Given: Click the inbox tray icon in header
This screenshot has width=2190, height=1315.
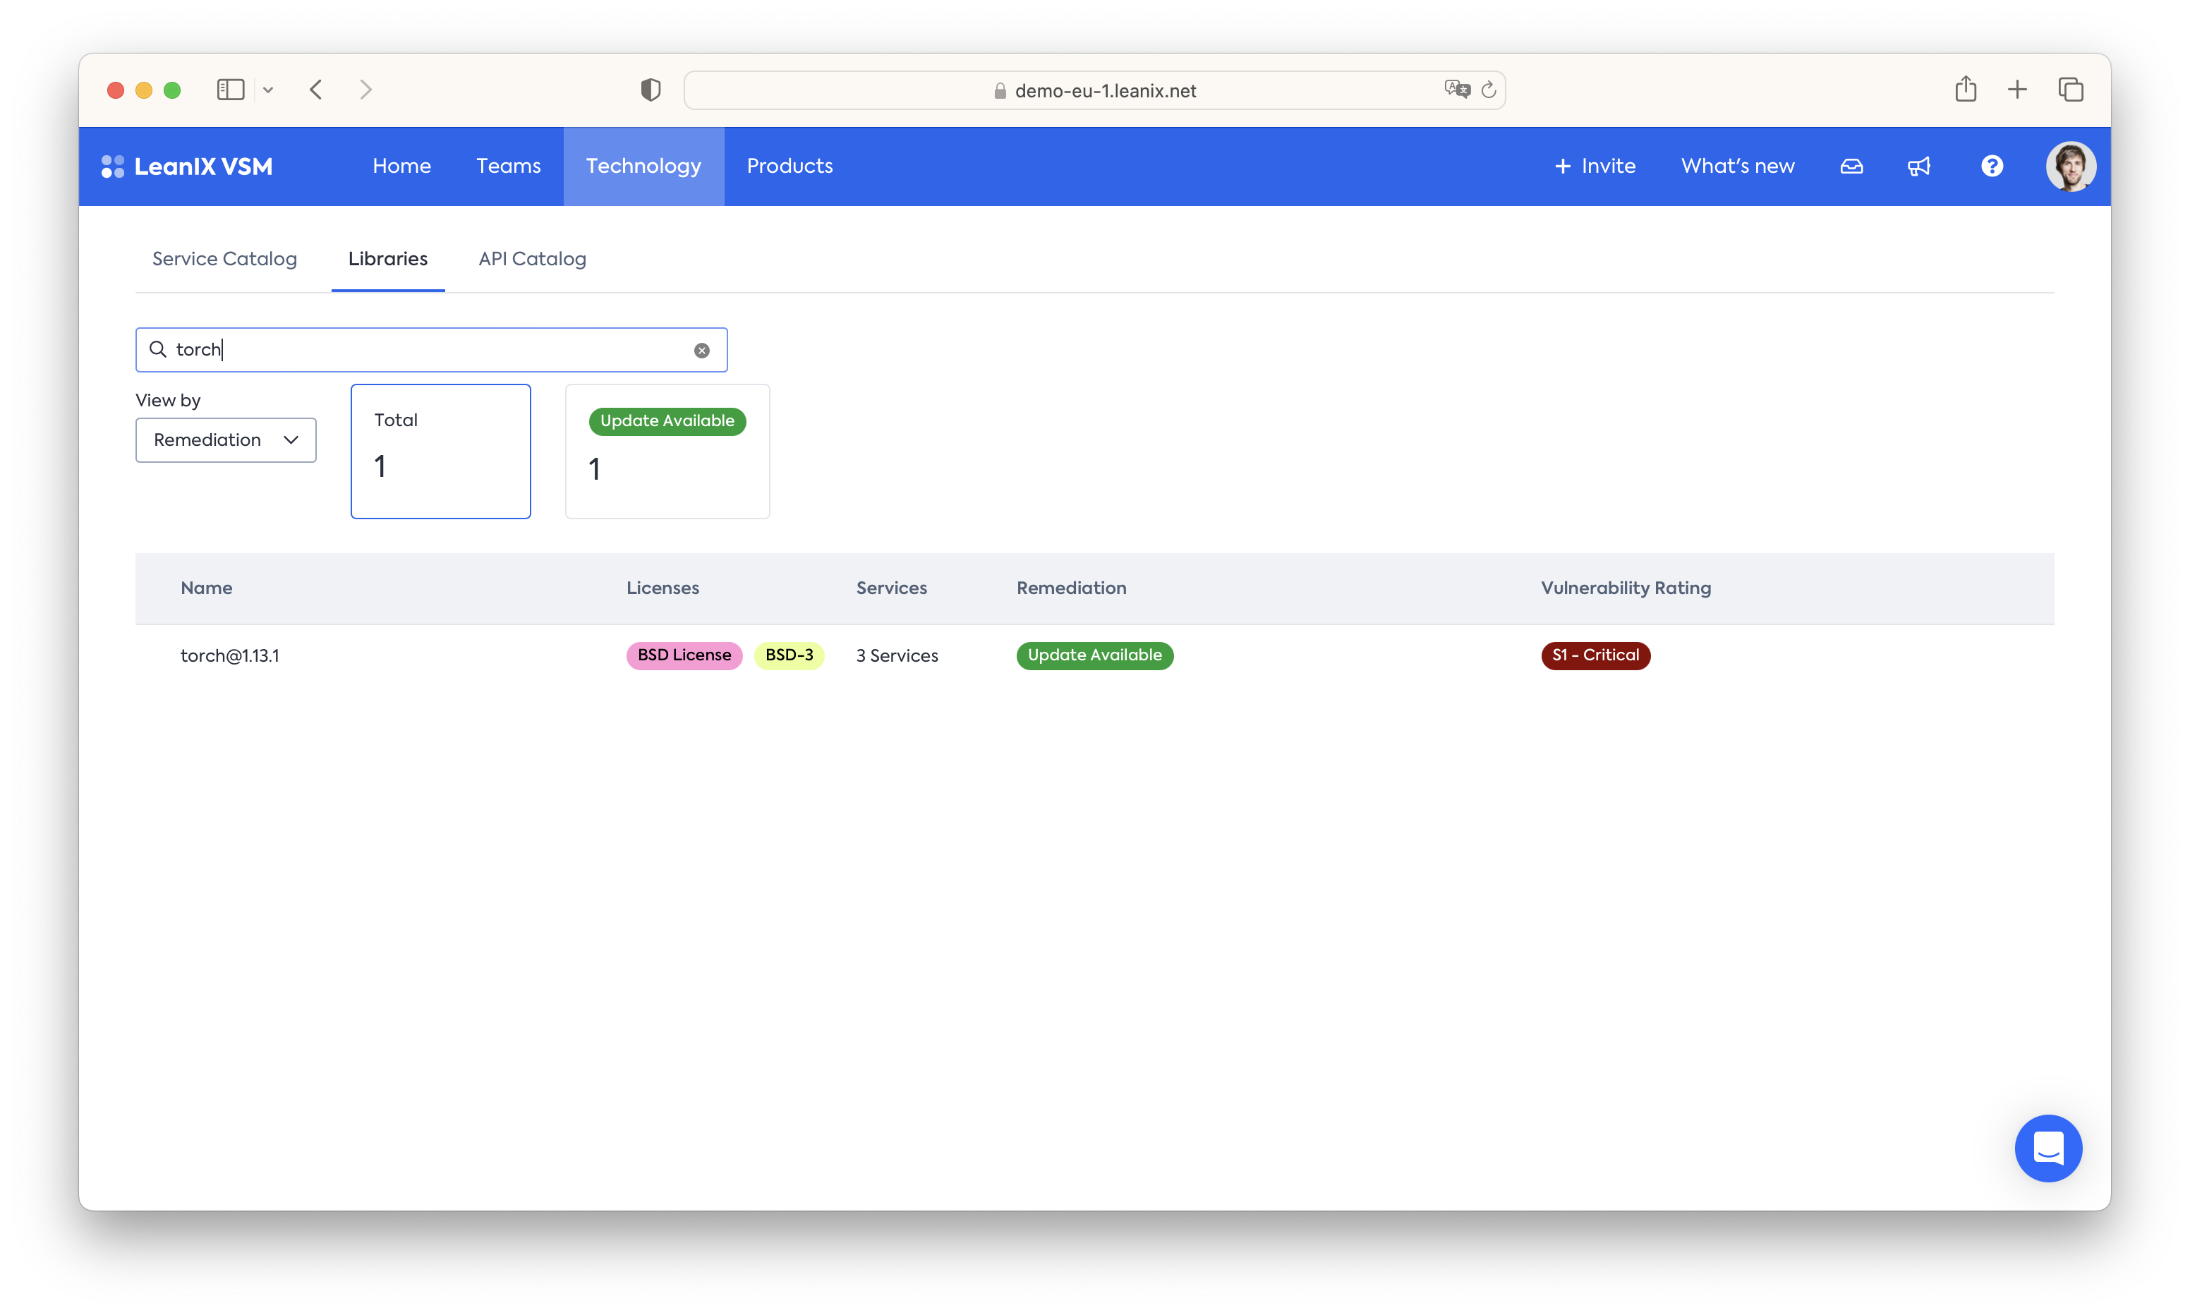Looking at the screenshot, I should click(x=1851, y=166).
